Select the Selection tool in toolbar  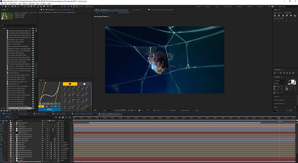[x=2, y=7]
